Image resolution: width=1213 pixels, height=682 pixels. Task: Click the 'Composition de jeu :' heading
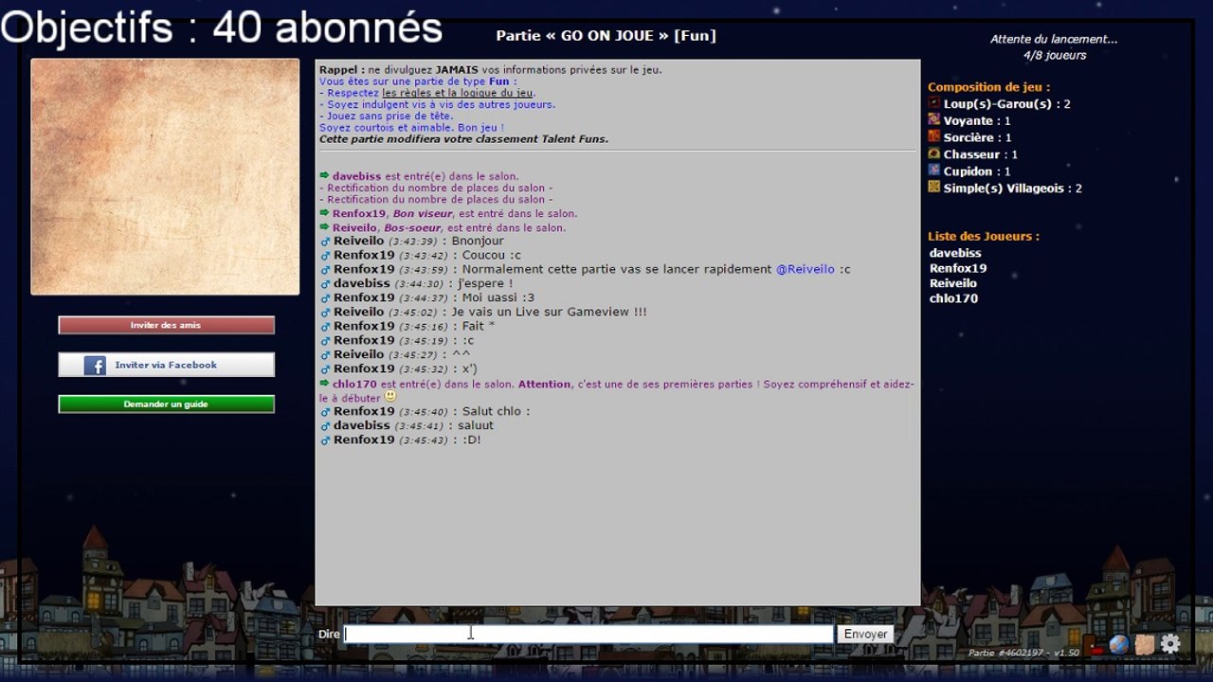988,87
